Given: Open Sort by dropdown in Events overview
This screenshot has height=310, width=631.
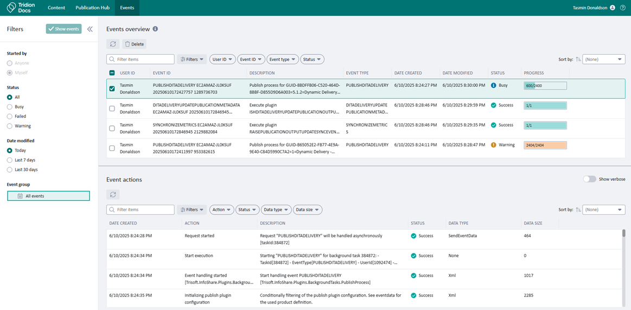Looking at the screenshot, I should click(603, 59).
